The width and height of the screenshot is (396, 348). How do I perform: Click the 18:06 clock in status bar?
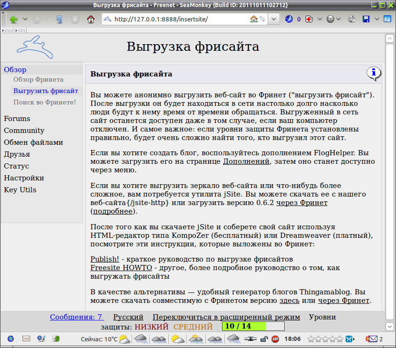(x=292, y=339)
